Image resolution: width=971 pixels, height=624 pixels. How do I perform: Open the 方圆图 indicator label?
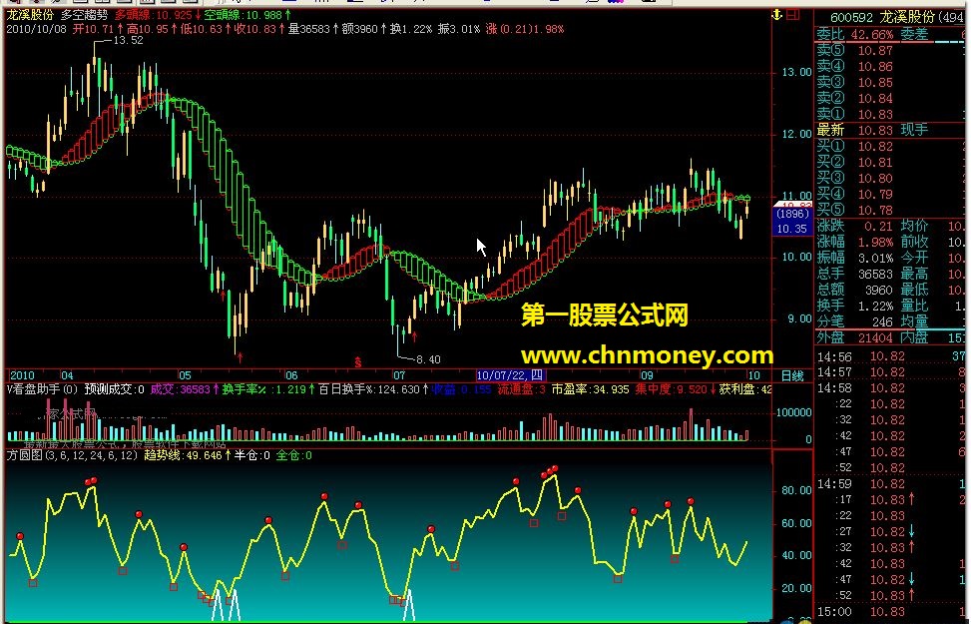tap(72, 455)
